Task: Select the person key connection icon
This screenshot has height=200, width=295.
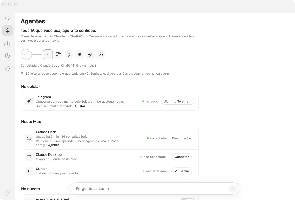Action: pyautogui.click(x=101, y=54)
